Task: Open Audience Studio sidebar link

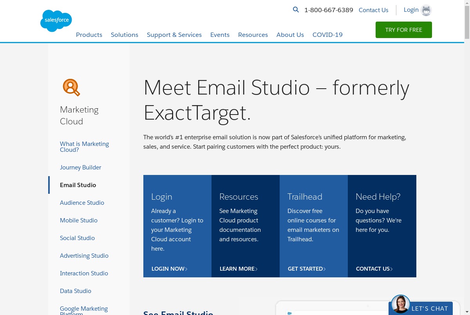Action: point(82,203)
